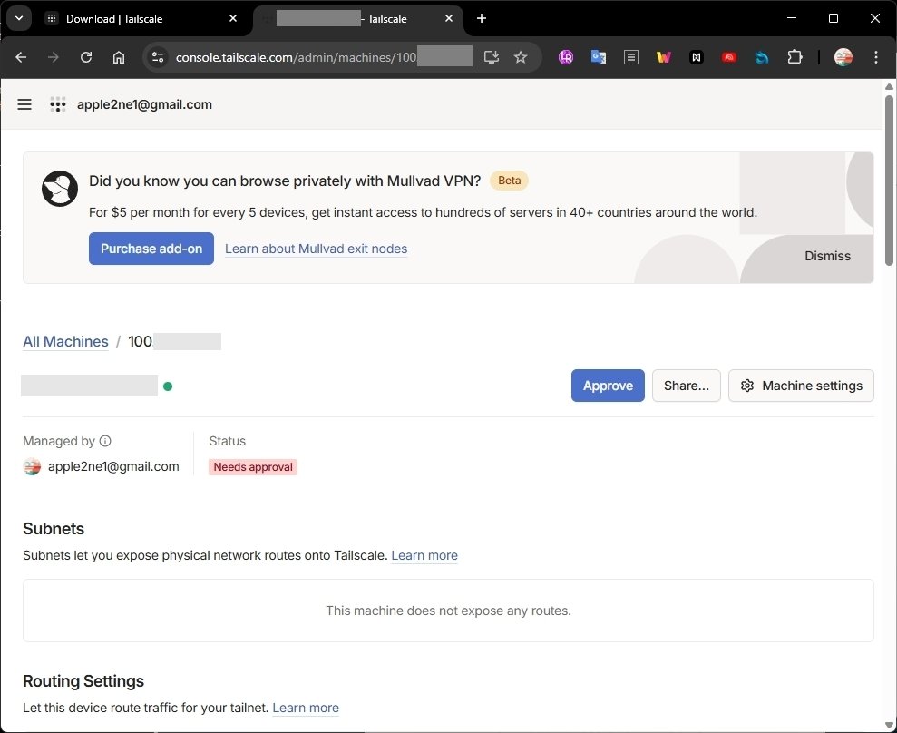This screenshot has width=897, height=733.
Task: Click the Tailscale dots logo
Action: [58, 104]
